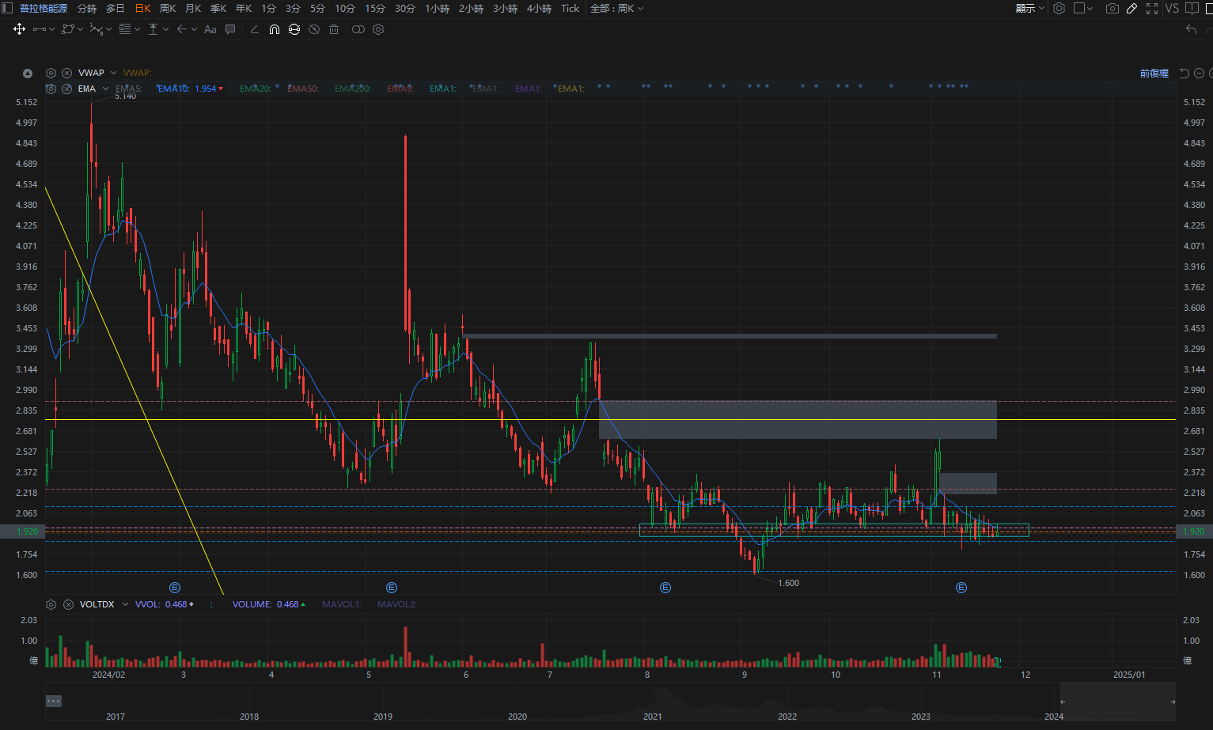Expand the wave pattern tool dropdown arrow
This screenshot has width=1213, height=730.
108,29
